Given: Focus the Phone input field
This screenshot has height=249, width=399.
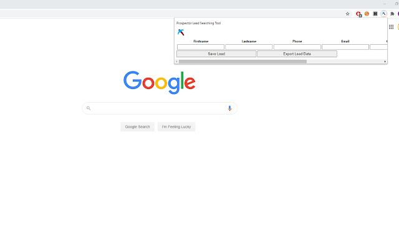Looking at the screenshot, I should pyautogui.click(x=297, y=47).
